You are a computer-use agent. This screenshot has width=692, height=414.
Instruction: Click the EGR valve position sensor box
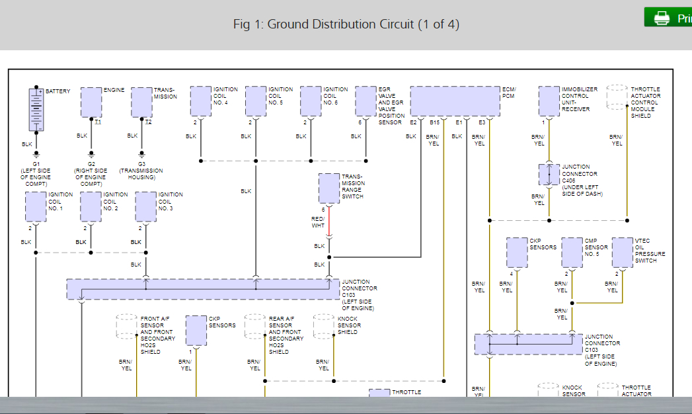tap(365, 101)
